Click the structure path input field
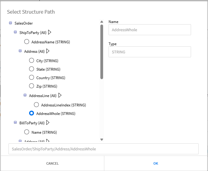 103,149
